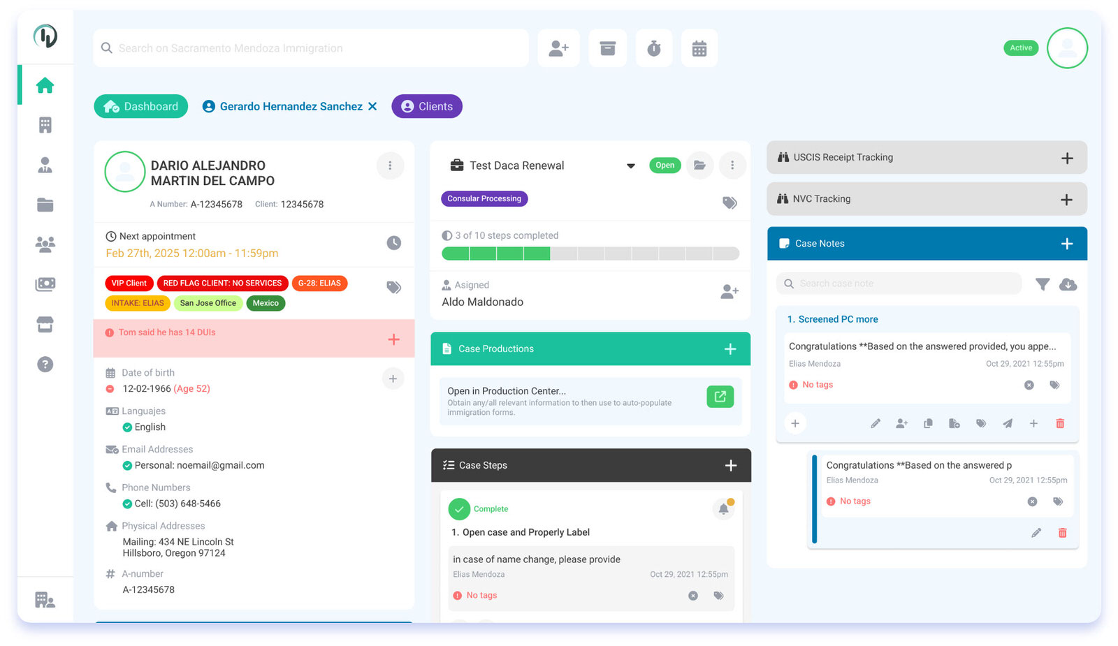Image resolution: width=1118 pixels, height=646 pixels.
Task: Click the download cloud icon in Case Notes
Action: click(1068, 284)
